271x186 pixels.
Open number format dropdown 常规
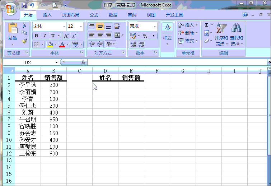[155, 26]
